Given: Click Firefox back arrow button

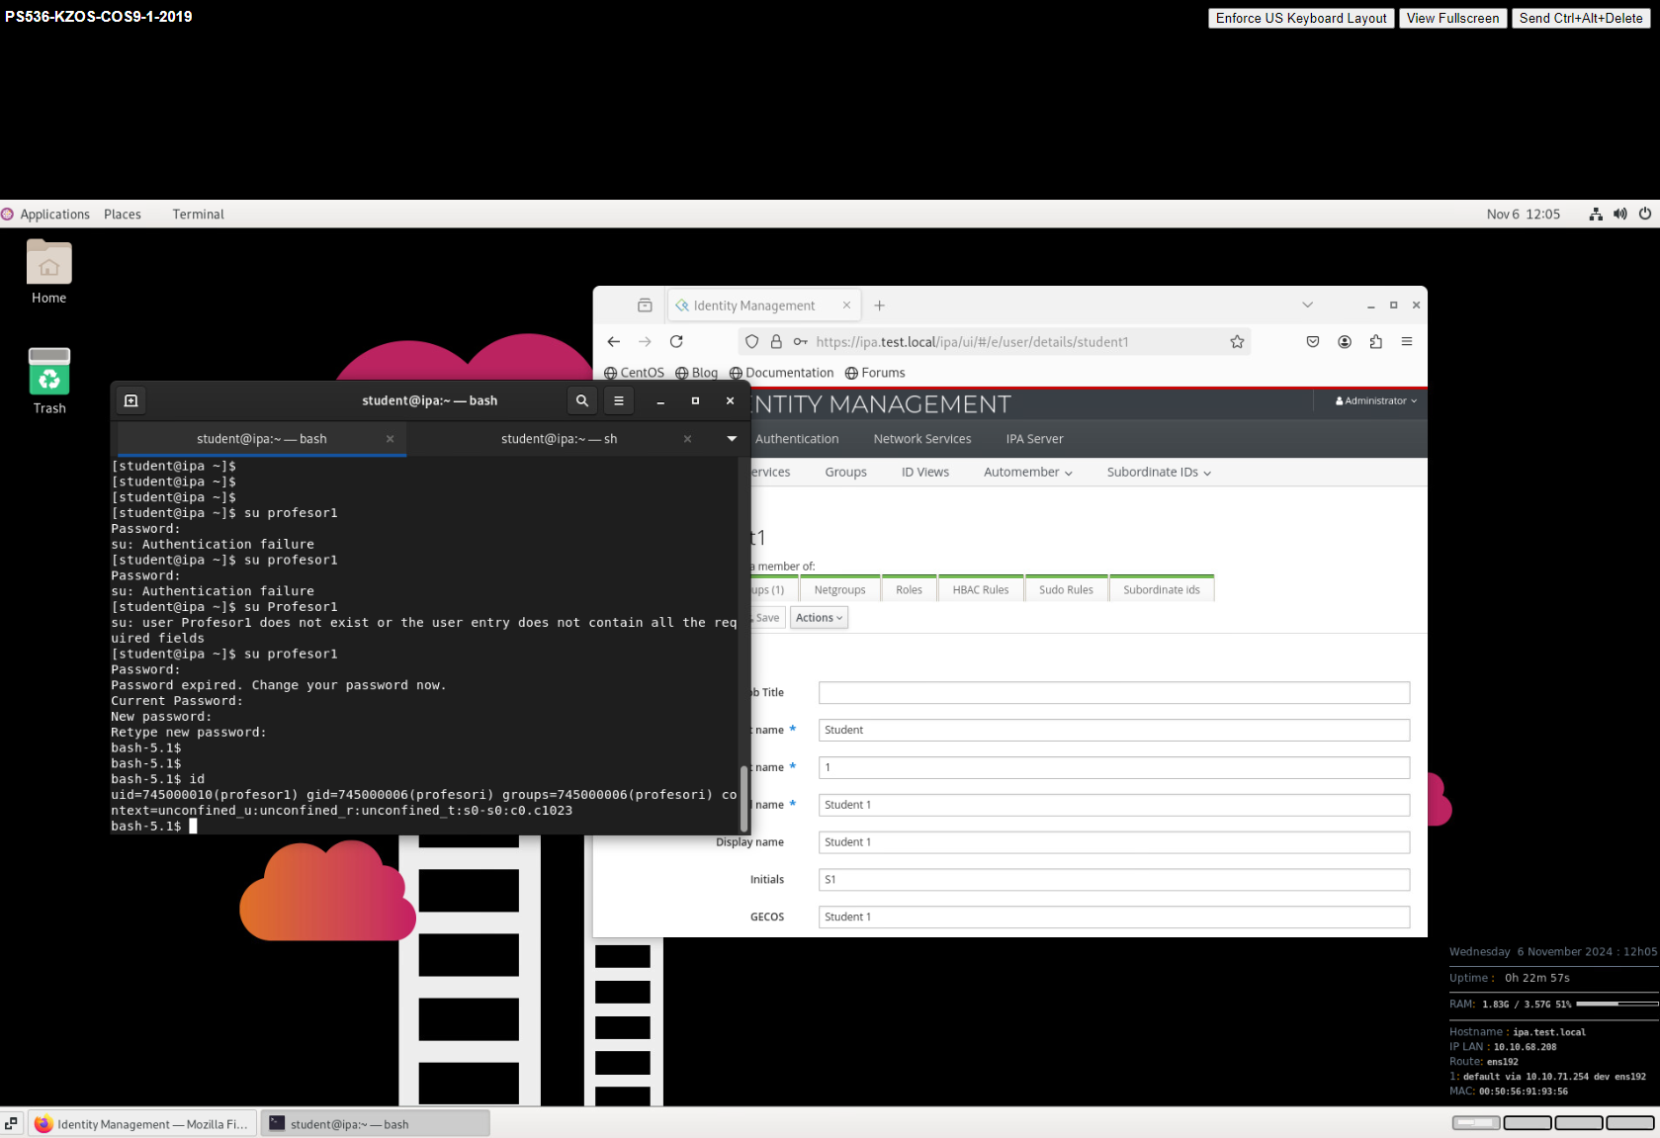Looking at the screenshot, I should pos(614,342).
